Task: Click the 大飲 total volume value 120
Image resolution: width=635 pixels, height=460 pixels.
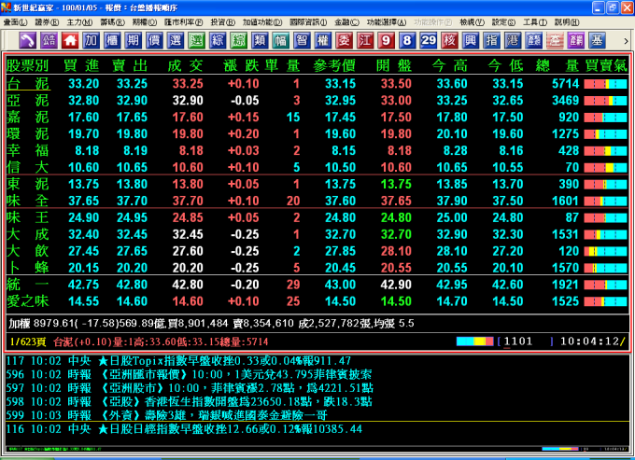Action: 569,251
